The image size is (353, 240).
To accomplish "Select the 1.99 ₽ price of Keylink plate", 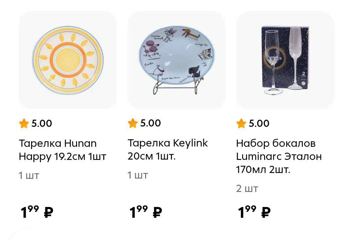I will click(146, 212).
